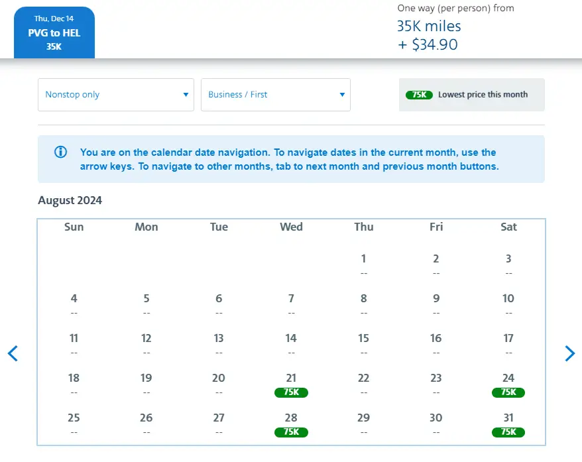Go to next month with right arrow
The height and width of the screenshot is (462, 582).
[x=569, y=353]
